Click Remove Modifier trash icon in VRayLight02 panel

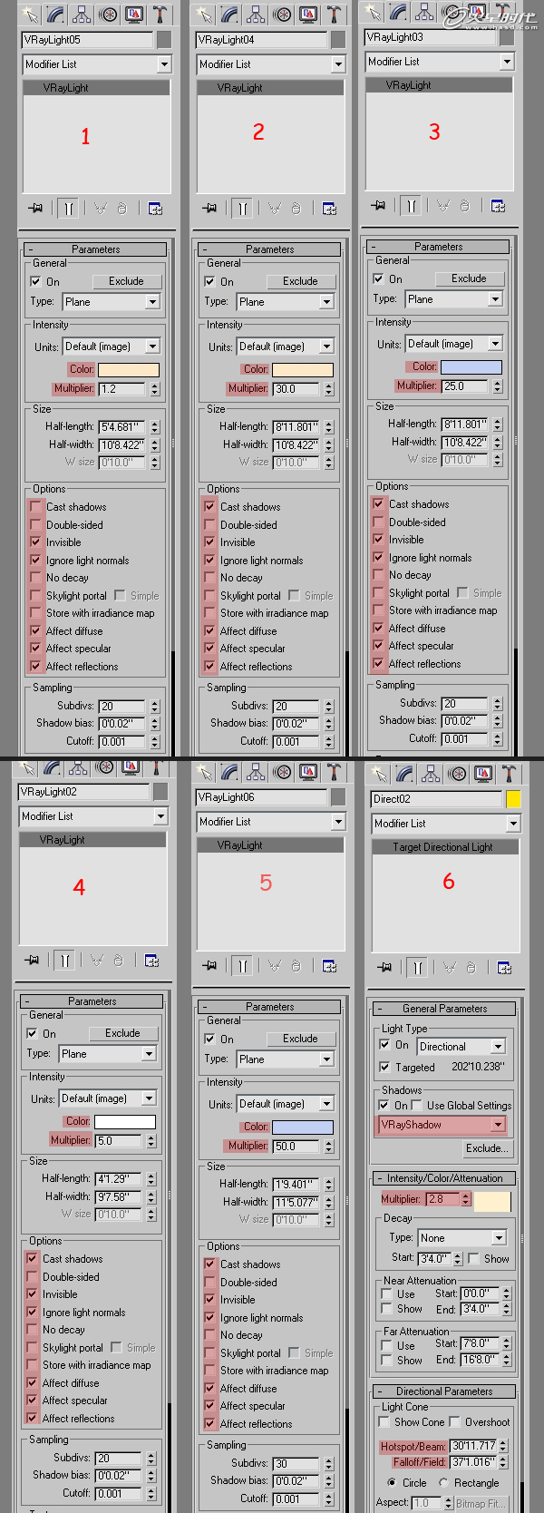tap(119, 961)
